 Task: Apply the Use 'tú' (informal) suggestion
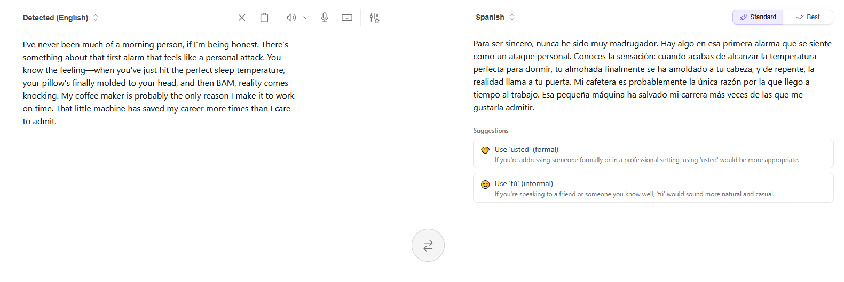tap(653, 188)
